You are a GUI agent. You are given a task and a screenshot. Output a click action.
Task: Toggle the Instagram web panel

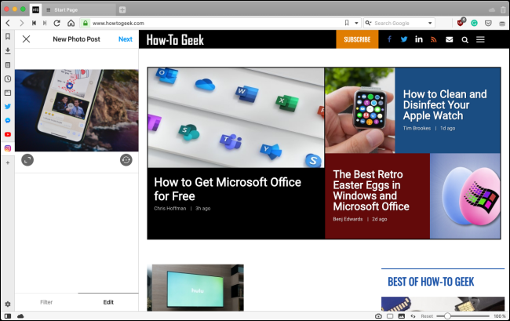8,148
